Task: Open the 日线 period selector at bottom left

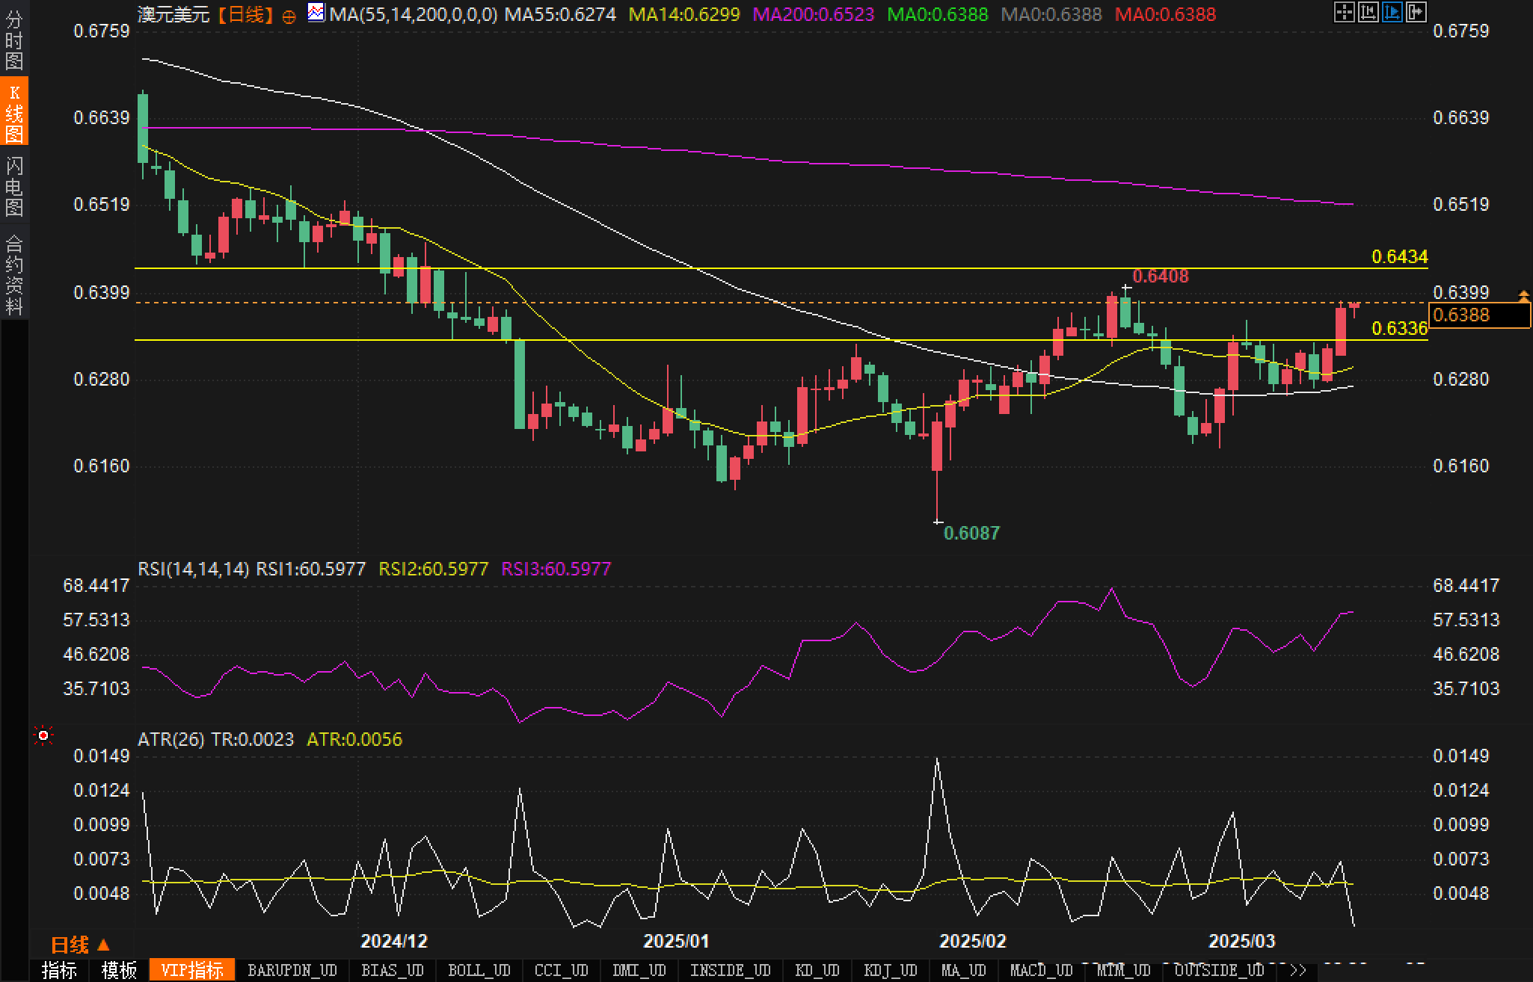Action: click(x=81, y=945)
